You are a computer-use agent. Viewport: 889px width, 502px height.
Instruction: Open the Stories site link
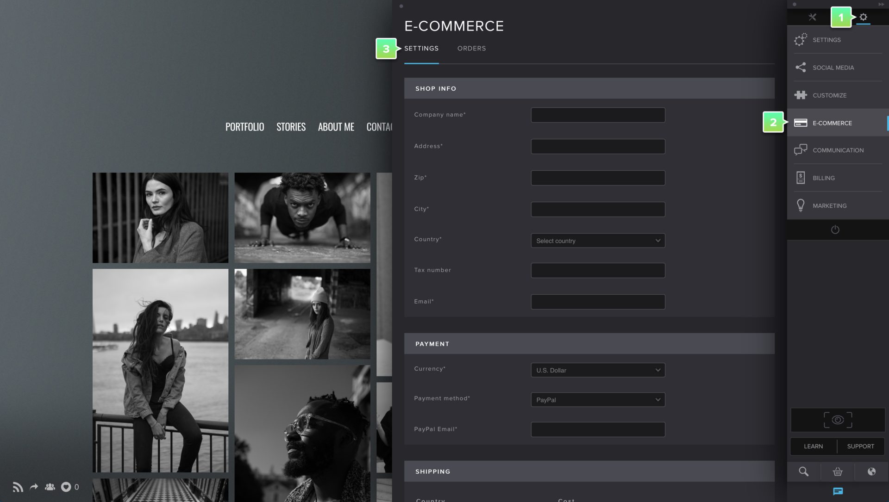tap(291, 127)
